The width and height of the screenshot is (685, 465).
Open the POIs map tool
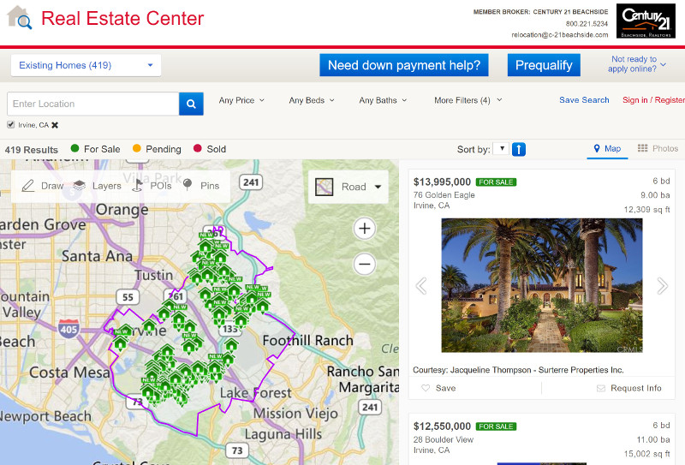[152, 186]
